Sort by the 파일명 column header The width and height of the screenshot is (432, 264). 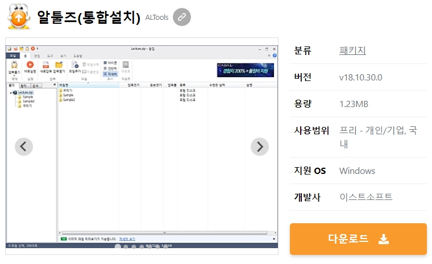tap(89, 85)
